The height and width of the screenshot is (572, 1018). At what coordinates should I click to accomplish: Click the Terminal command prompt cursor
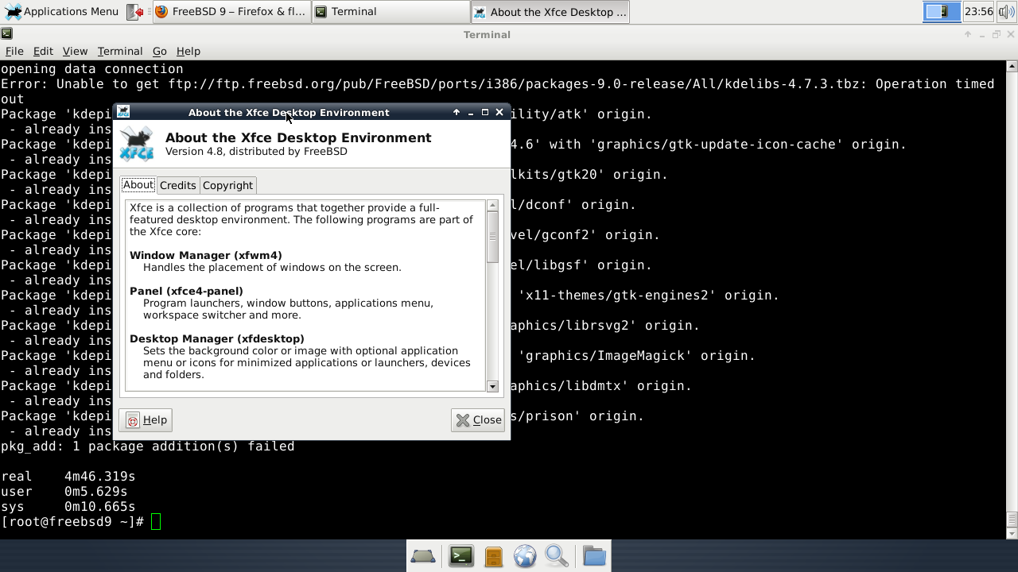point(156,522)
